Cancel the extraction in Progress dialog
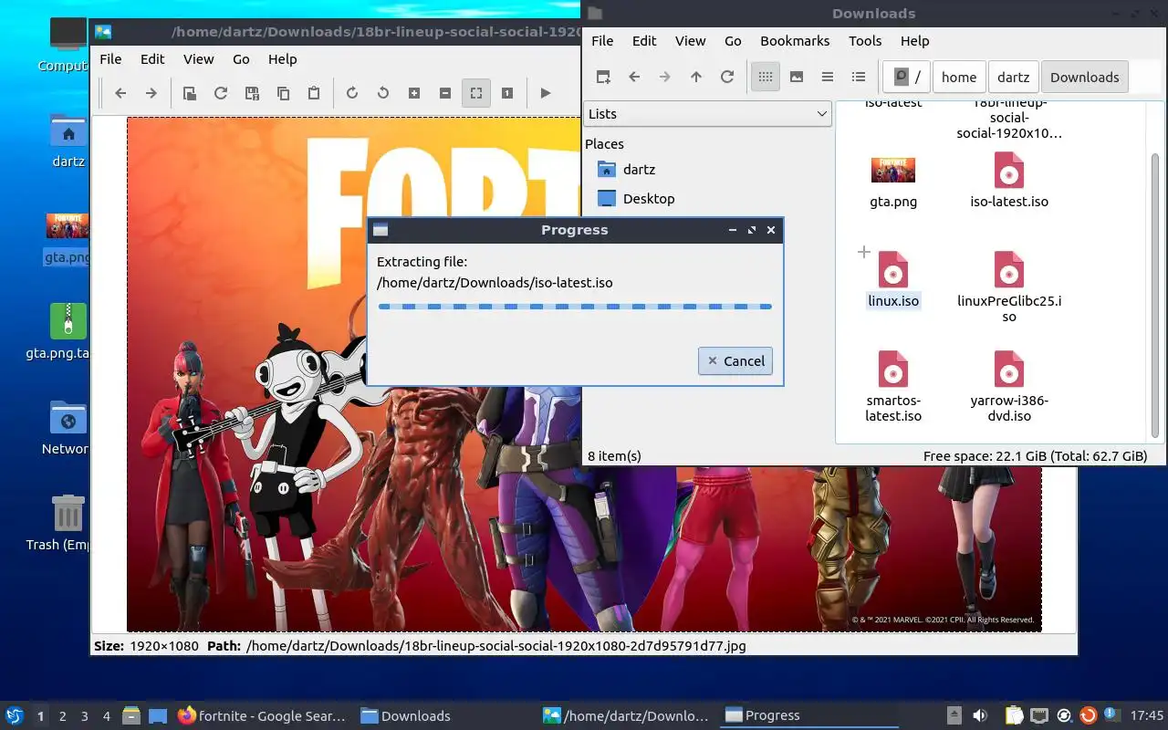Viewport: 1168px width, 730px height. (735, 360)
